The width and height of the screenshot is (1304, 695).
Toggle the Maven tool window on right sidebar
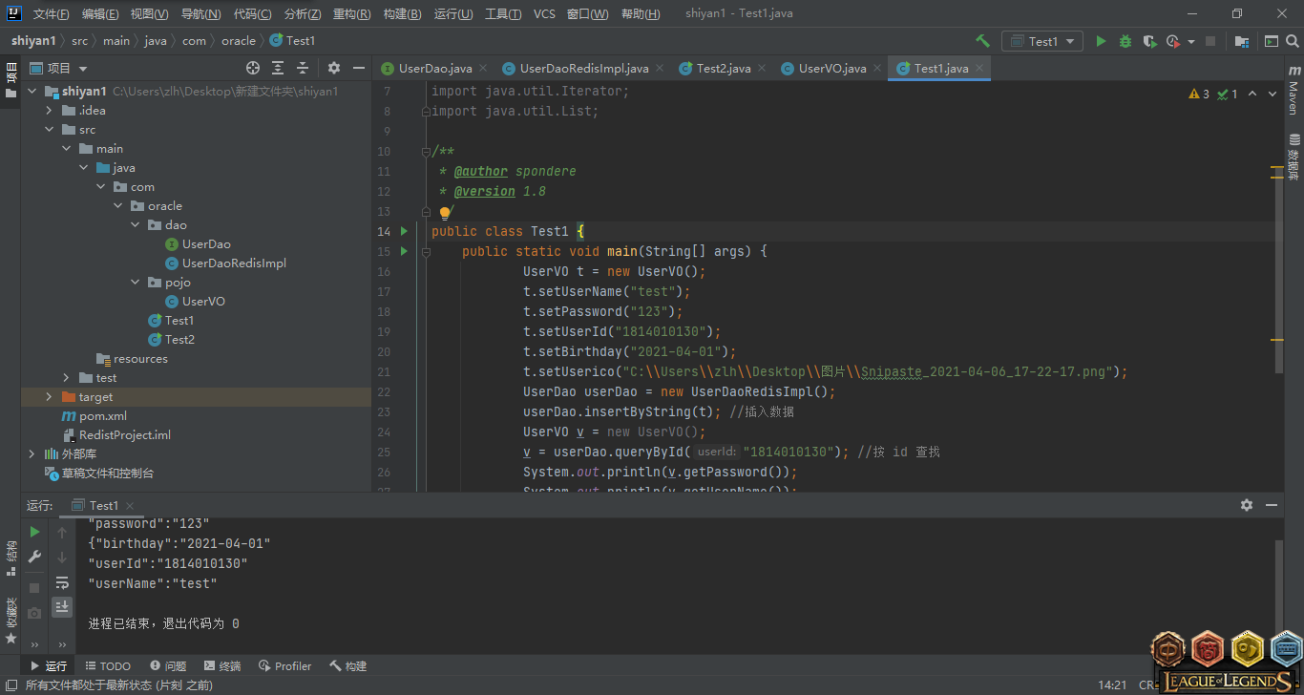(x=1293, y=91)
